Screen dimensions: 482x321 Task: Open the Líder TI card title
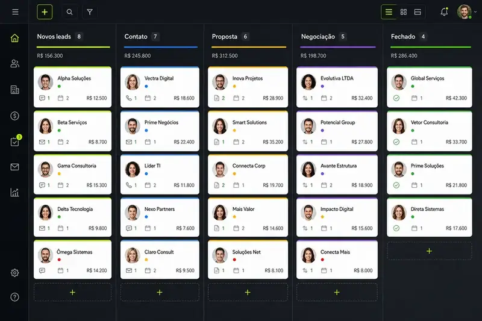click(x=152, y=166)
